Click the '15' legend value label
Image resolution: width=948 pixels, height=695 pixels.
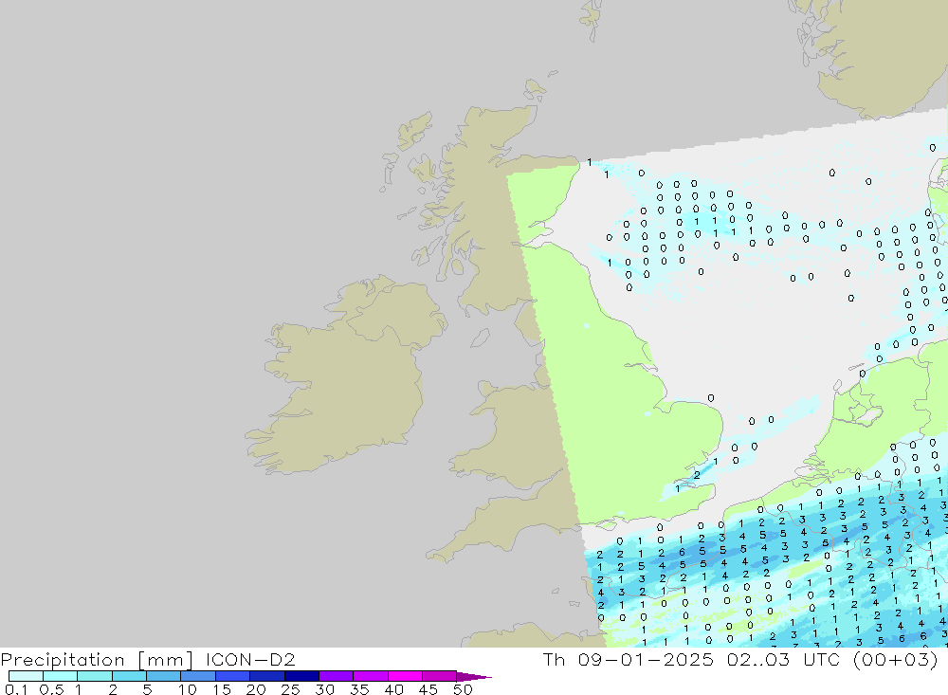(222, 689)
